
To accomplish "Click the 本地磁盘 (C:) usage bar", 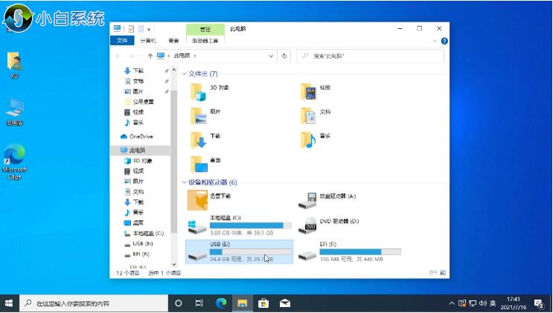I will click(x=251, y=225).
